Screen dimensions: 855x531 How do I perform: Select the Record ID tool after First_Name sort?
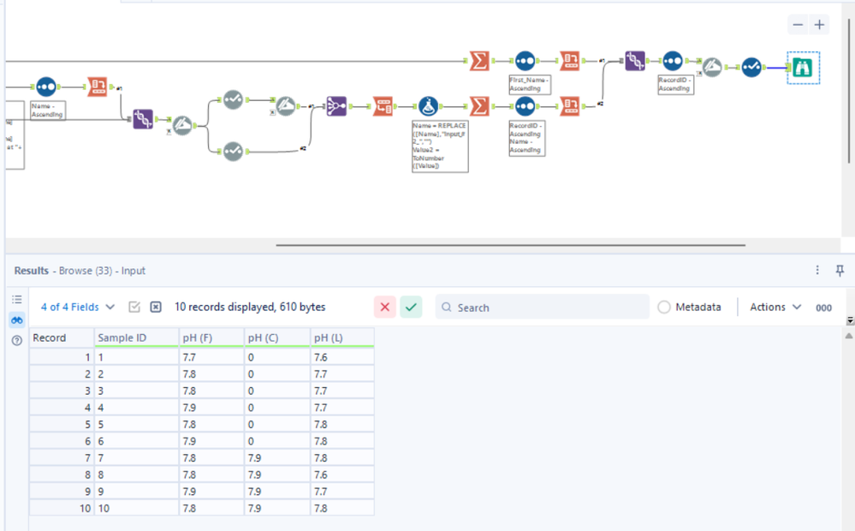pyautogui.click(x=570, y=61)
